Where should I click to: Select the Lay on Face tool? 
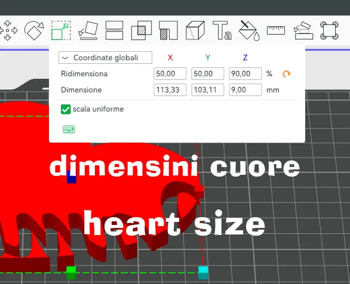point(88,30)
